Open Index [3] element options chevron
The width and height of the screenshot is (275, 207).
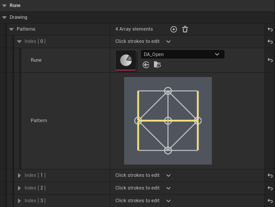pos(168,201)
